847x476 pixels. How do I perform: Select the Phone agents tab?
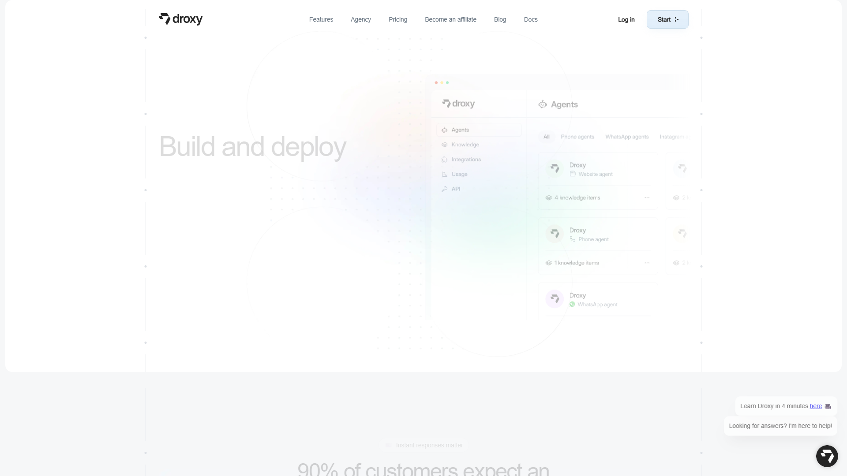577,137
